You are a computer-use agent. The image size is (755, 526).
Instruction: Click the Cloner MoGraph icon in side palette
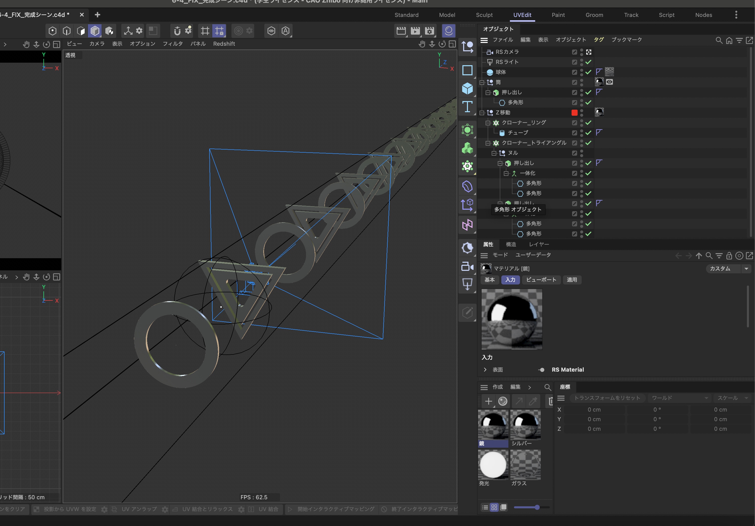coord(467,166)
